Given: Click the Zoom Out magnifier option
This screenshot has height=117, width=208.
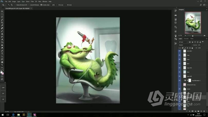Looking at the screenshot, I should pos(12,5).
